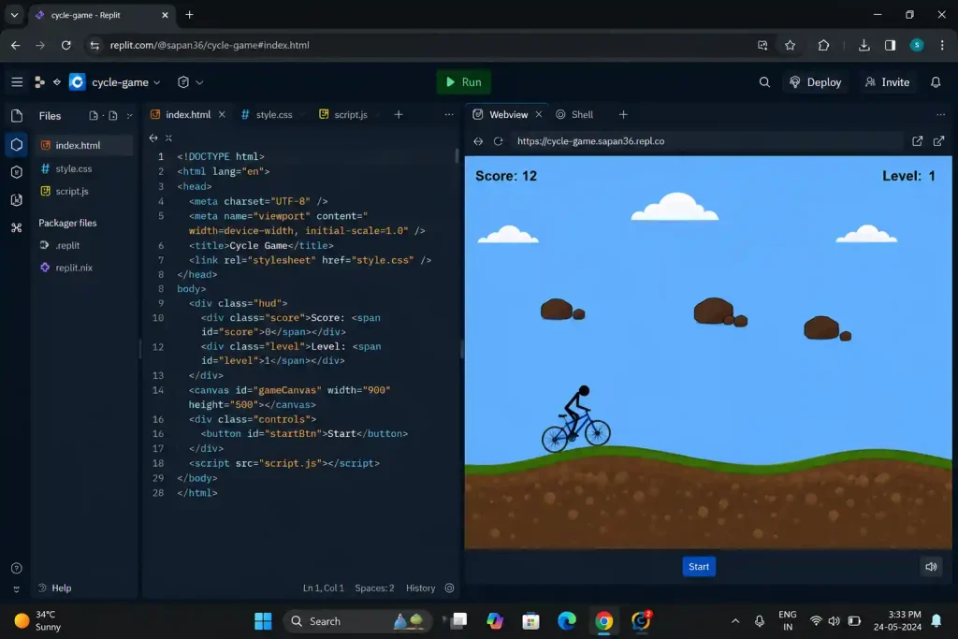Open Microsoft Edge from the taskbar
The width and height of the screenshot is (958, 639).
point(567,621)
